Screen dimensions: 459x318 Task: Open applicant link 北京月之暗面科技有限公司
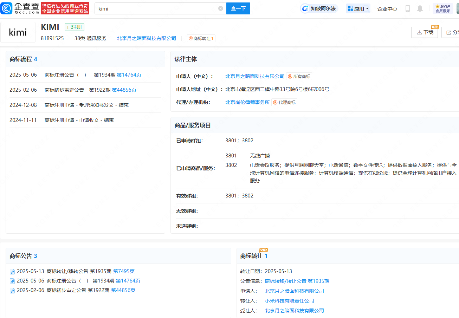[254, 76]
